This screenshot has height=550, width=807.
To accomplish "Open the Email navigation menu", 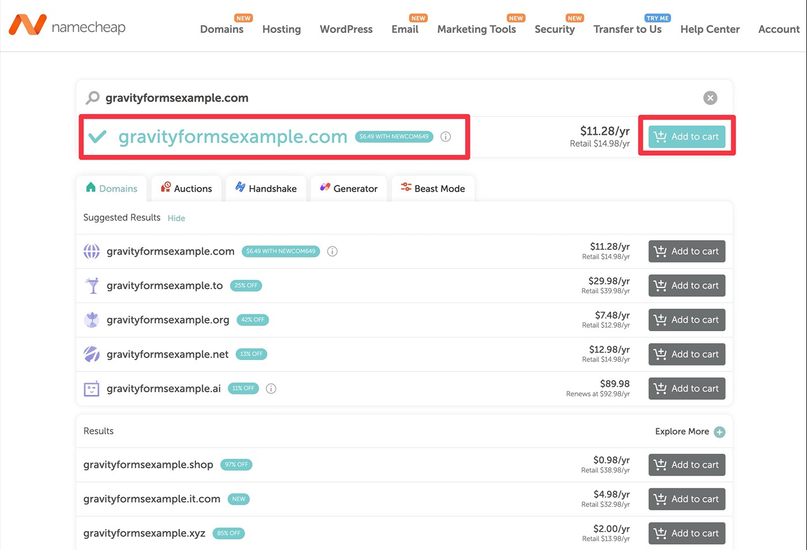I will pos(405,29).
